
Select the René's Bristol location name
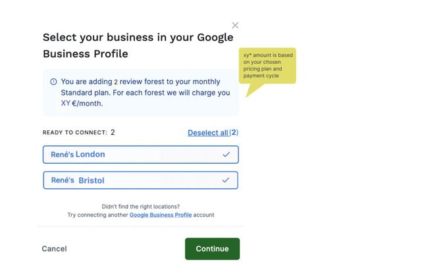click(78, 180)
